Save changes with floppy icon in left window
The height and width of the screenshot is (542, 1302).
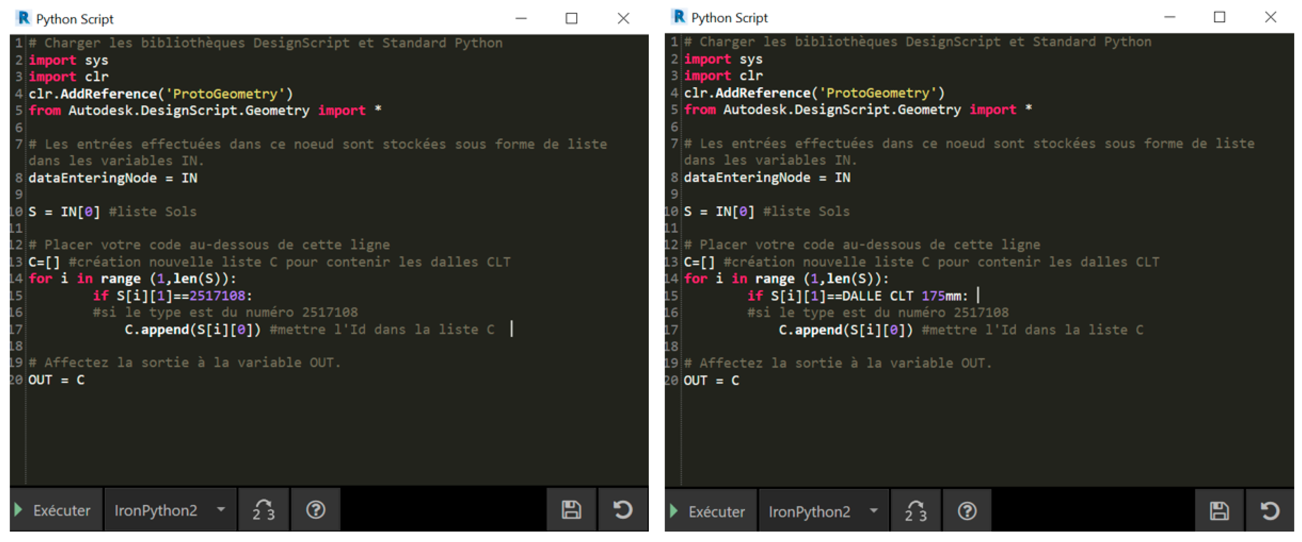[571, 510]
